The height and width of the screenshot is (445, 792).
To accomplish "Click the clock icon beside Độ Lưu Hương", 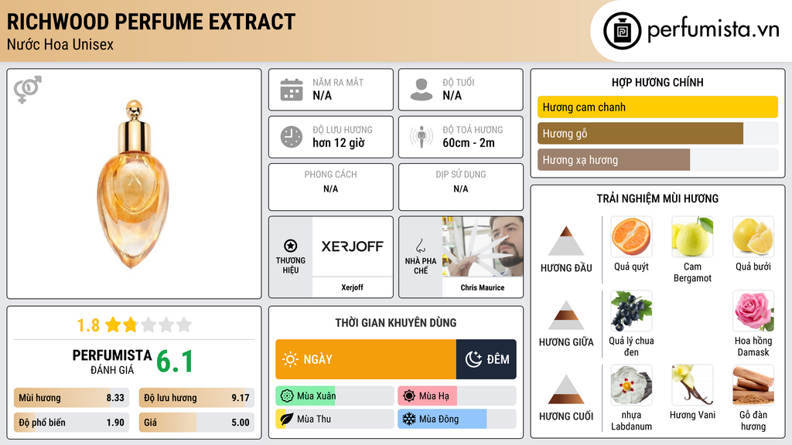I will (292, 137).
